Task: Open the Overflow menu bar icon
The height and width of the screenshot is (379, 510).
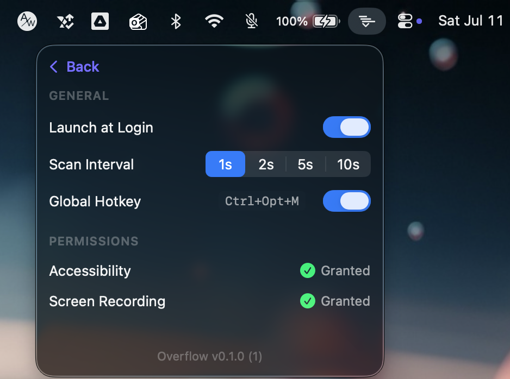Action: pos(367,21)
